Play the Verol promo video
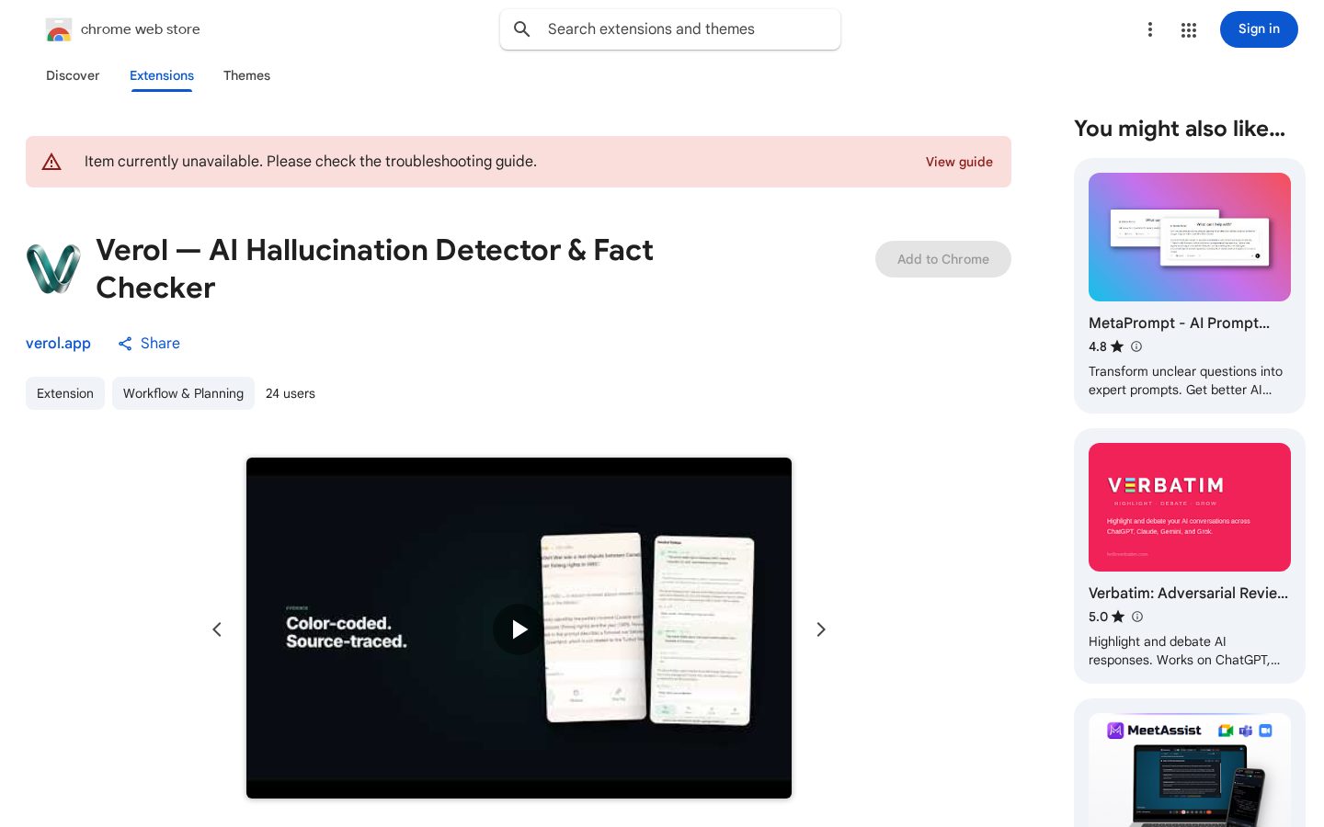 519,629
